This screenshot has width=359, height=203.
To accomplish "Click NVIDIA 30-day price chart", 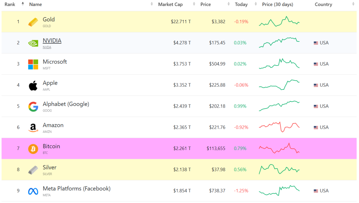I will pyautogui.click(x=279, y=42).
